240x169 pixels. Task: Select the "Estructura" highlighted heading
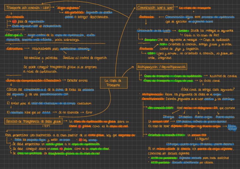[x=15, y=49]
